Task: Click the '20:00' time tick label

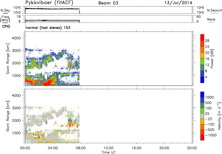Action: [x=164, y=148]
